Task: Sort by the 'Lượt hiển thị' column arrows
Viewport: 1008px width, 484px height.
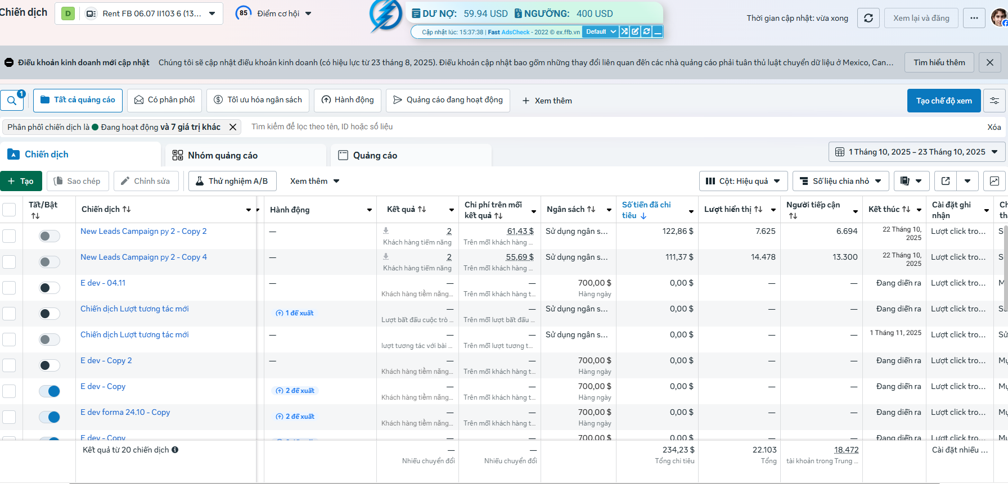Action: (x=758, y=209)
